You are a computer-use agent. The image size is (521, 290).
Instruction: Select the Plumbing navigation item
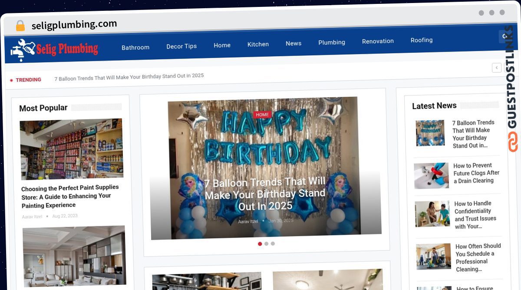coord(332,42)
